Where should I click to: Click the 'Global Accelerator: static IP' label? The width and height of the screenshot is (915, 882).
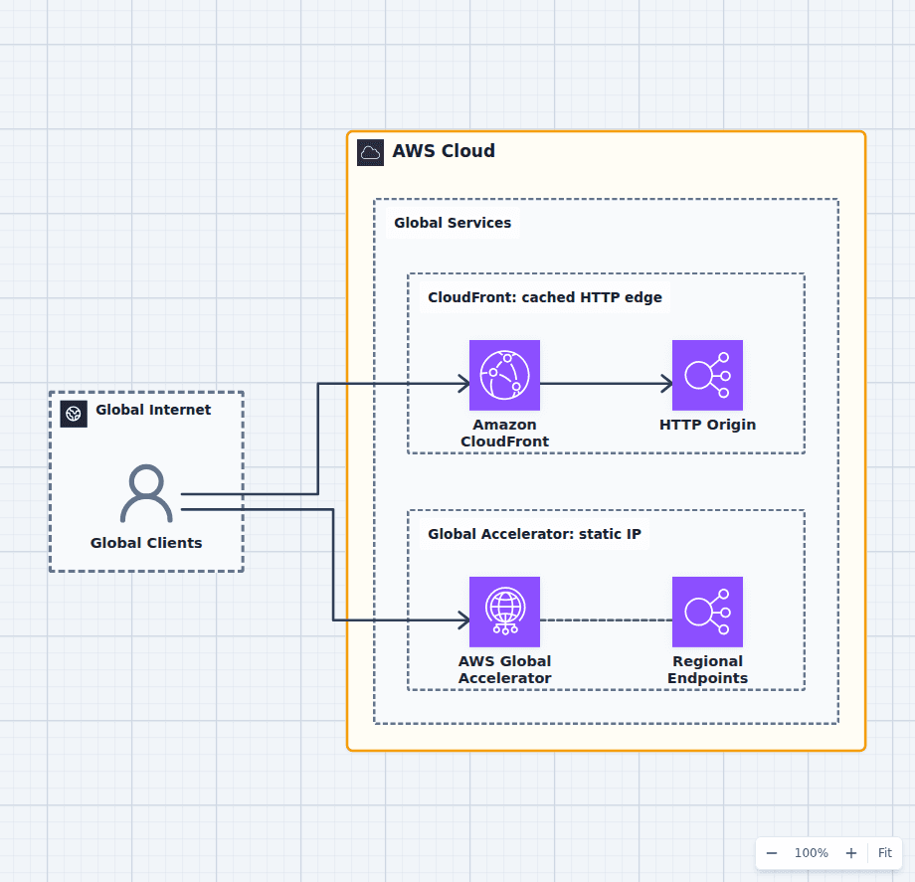point(534,534)
